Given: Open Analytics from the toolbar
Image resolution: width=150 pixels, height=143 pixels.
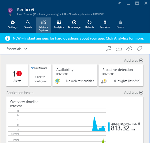Looking at the screenshot, I should (x=59, y=24).
